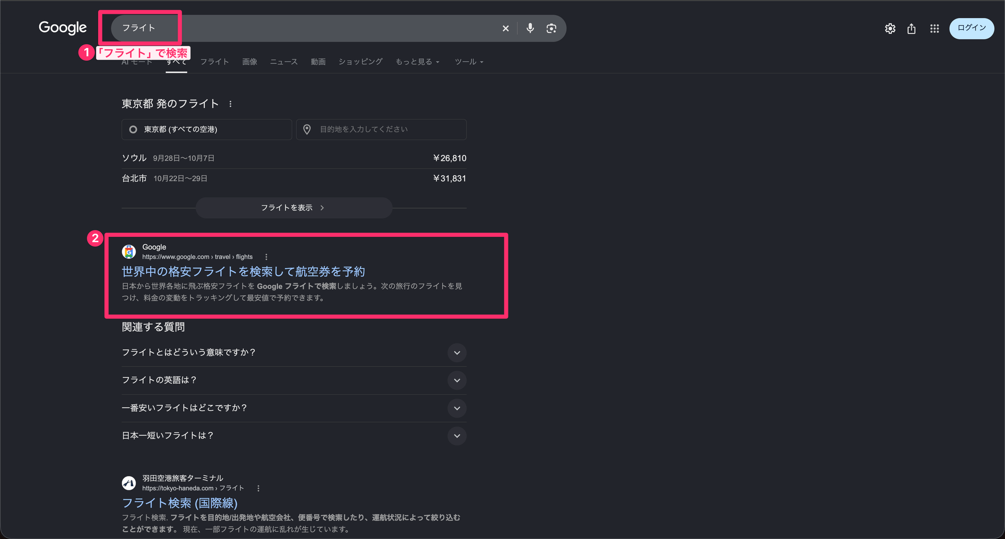Click the Google logo
Image resolution: width=1005 pixels, height=539 pixels.
click(x=63, y=28)
